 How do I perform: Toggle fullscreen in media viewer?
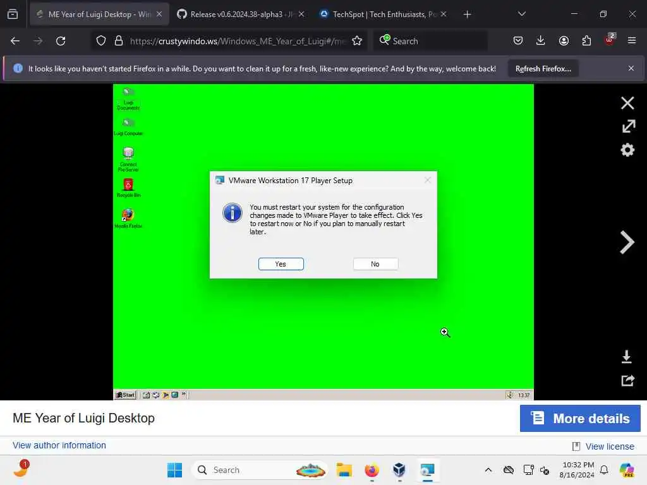(x=629, y=126)
